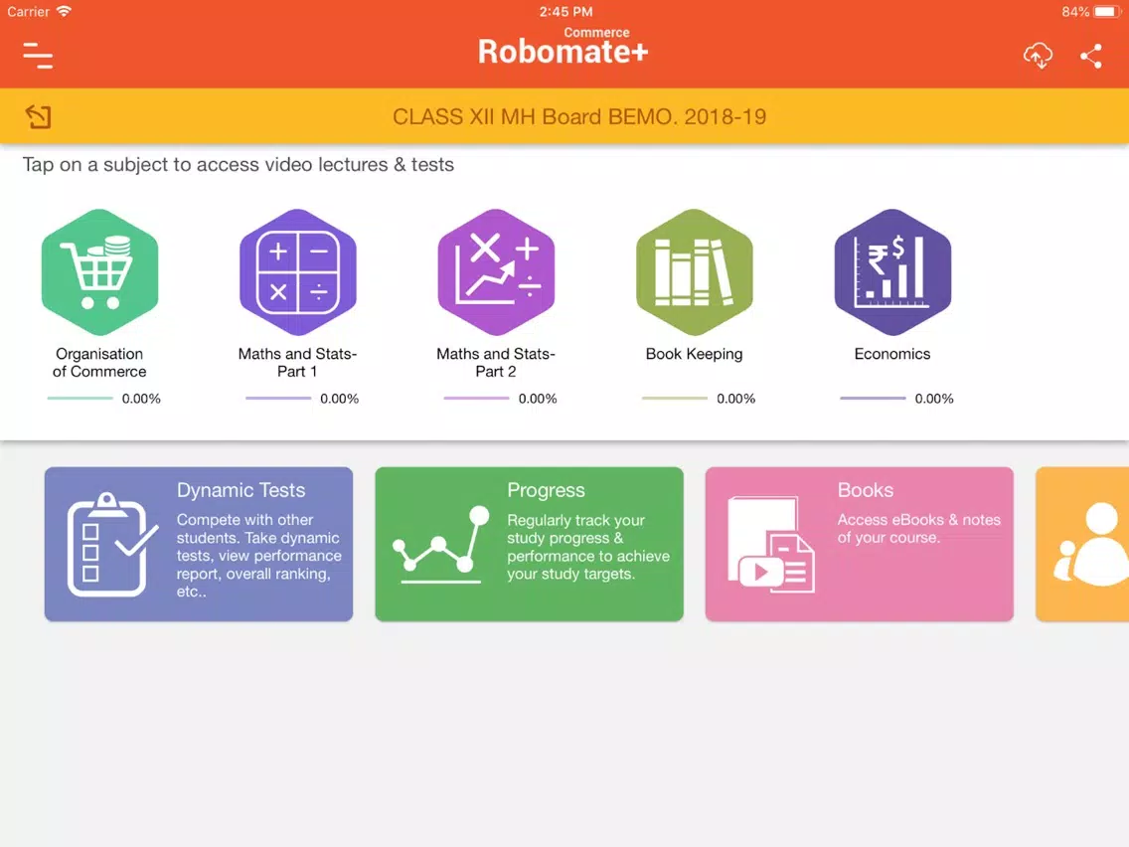This screenshot has width=1129, height=847.
Task: Tap the partially visible orange people card
Action: (x=1082, y=544)
